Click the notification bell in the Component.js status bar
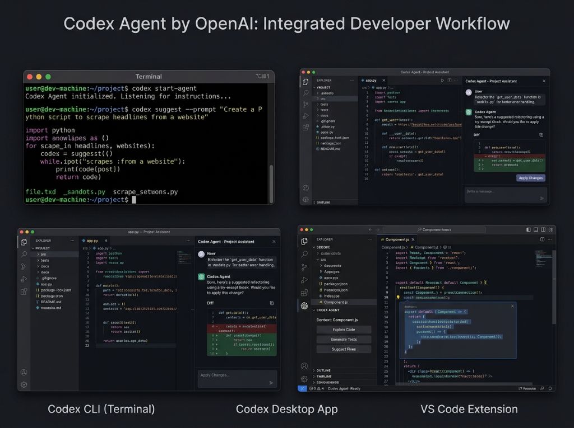Image resolution: width=574 pixels, height=428 pixels. pos(550,388)
